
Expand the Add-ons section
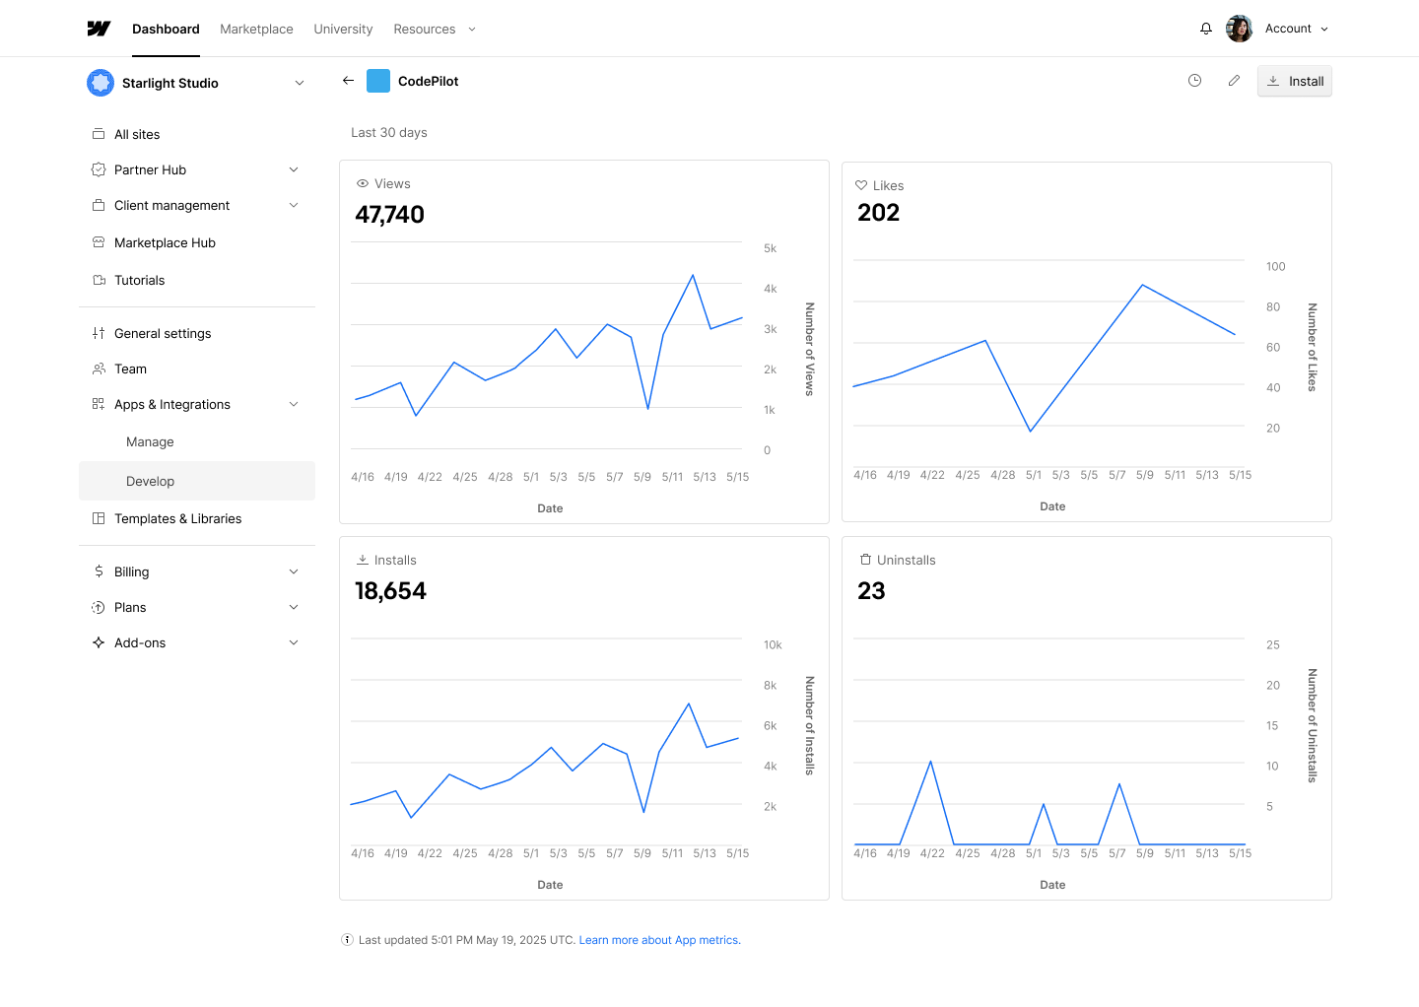click(294, 642)
